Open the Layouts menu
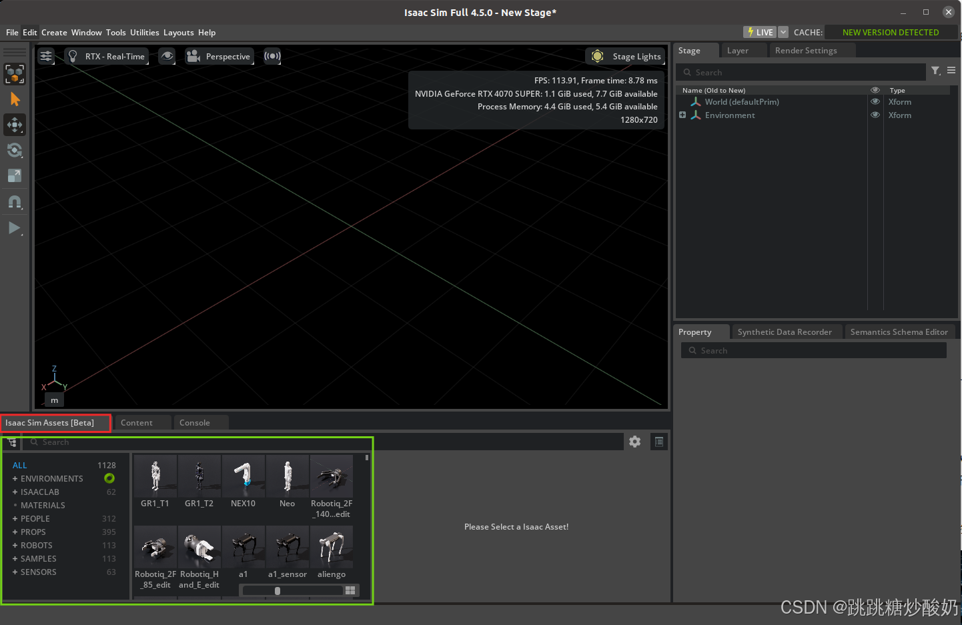Viewport: 962px width, 625px height. (x=179, y=32)
